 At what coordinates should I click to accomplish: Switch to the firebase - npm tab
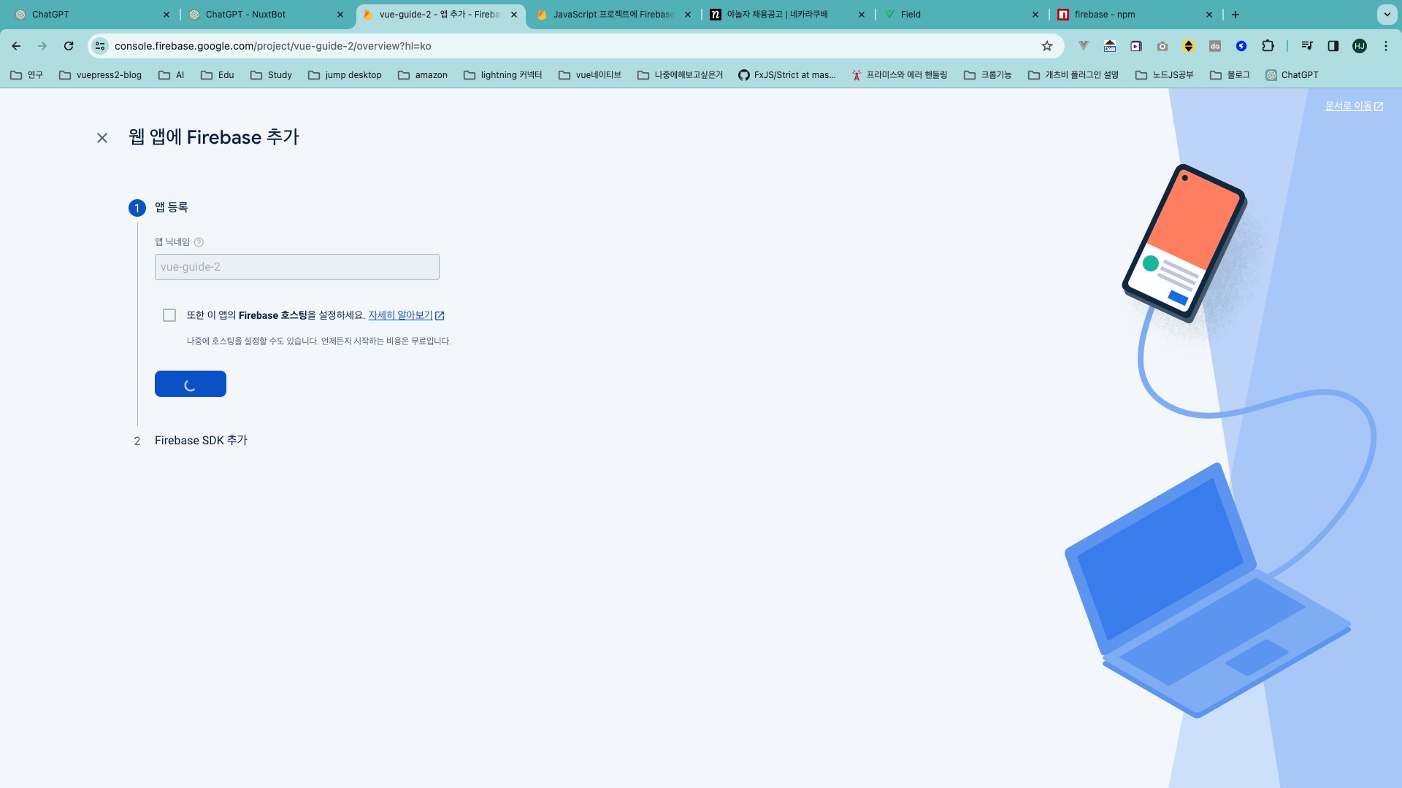(x=1135, y=15)
